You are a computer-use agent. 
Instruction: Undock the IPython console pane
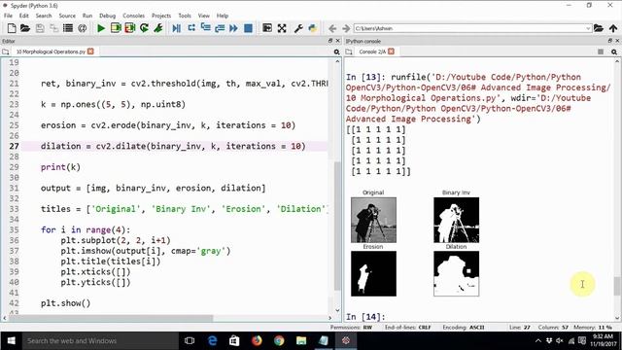pyautogui.click(x=610, y=41)
